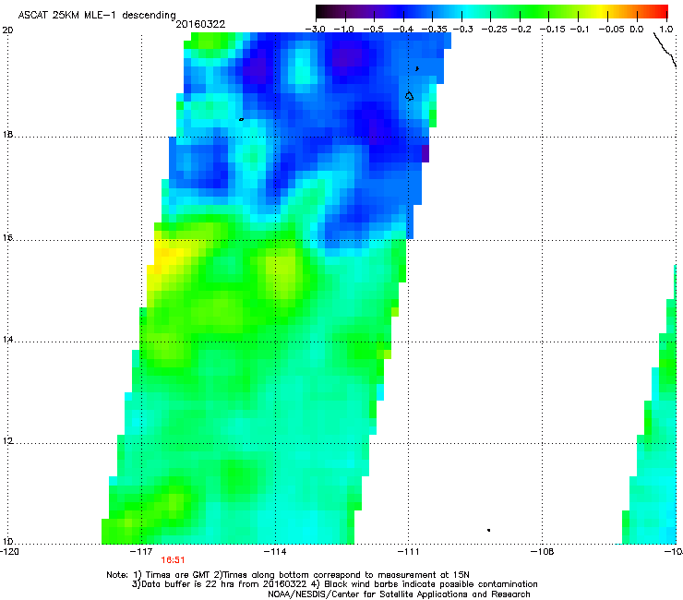Screen dimensions: 683x600
Task: Click the red time stamp 16:51
Action: tap(173, 560)
